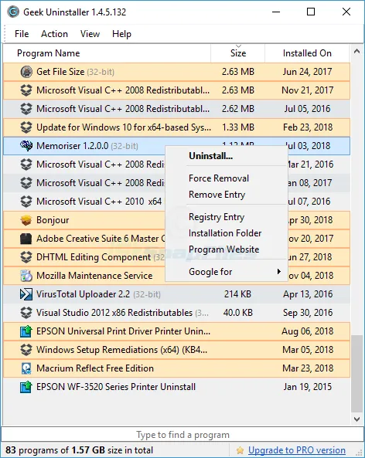Click the Windows Setup Remediations icon
This screenshot has height=458, width=365.
[x=26, y=350]
